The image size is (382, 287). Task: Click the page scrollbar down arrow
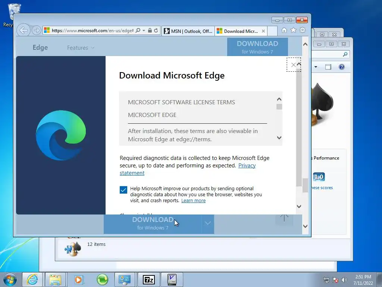[305, 226]
